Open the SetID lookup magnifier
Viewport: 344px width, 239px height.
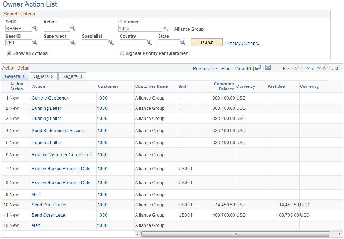35,28
